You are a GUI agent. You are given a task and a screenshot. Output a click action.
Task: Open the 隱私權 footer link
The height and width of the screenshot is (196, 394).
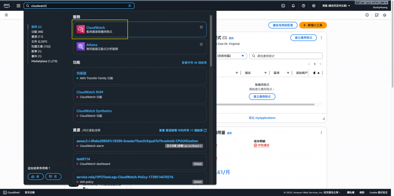pos(351,193)
